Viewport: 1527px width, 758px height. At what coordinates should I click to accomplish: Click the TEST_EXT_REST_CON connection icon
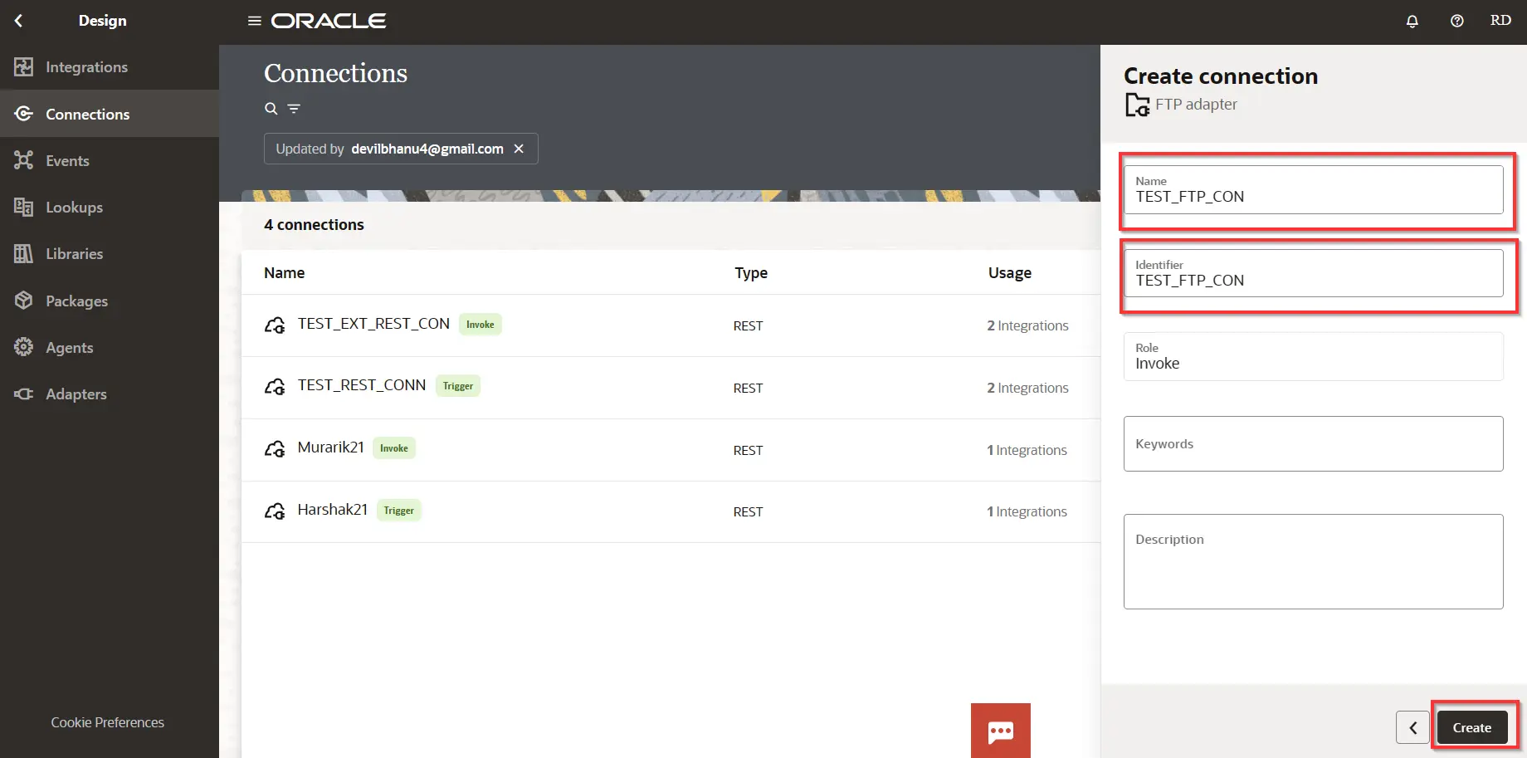(x=275, y=325)
